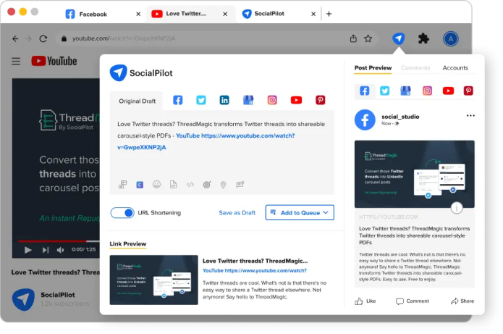Click the social_studio Facebook profile avatar
This screenshot has height=334, width=503.
tap(365, 120)
